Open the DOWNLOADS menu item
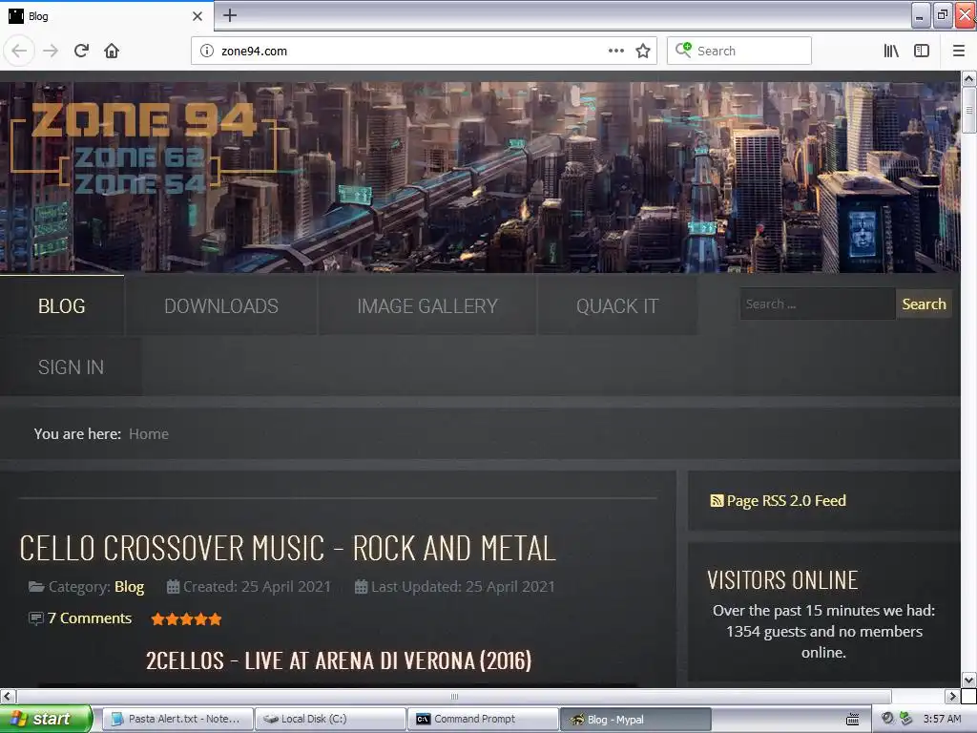This screenshot has width=977, height=733. pos(221,306)
